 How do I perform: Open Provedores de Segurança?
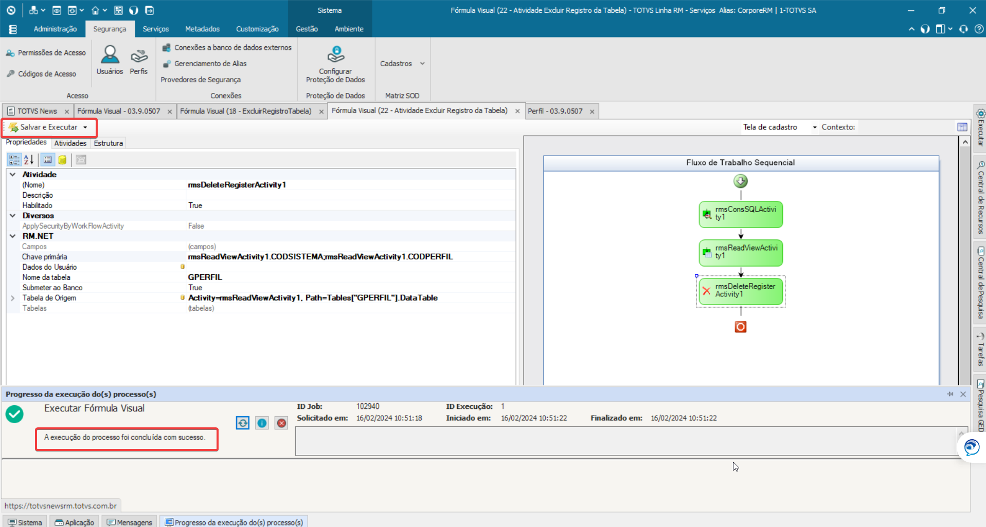point(201,80)
